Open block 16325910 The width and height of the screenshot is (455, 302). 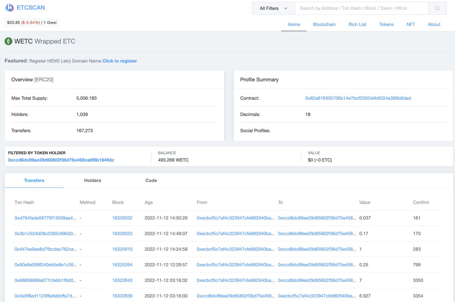point(122,249)
